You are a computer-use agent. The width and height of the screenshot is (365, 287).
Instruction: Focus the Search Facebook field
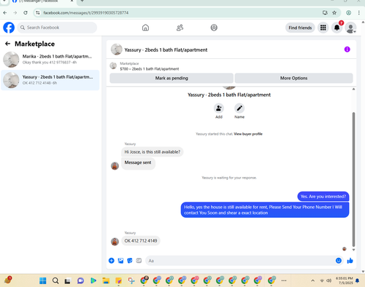pyautogui.click(x=57, y=28)
